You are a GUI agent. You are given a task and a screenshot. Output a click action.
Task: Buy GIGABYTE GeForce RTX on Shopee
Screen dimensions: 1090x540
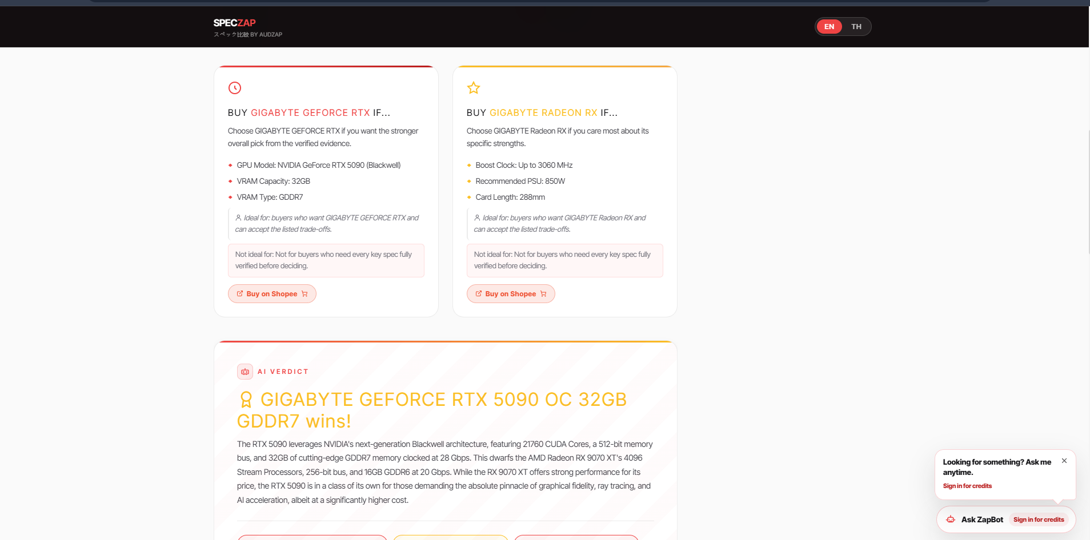click(x=272, y=294)
